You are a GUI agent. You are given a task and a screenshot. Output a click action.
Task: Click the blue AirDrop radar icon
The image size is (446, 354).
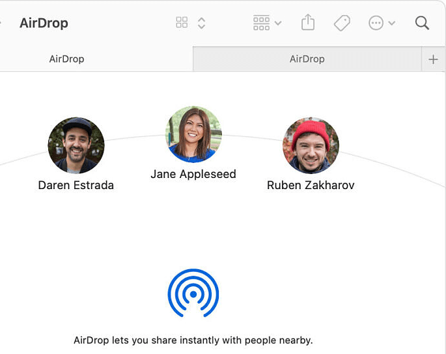(x=193, y=293)
